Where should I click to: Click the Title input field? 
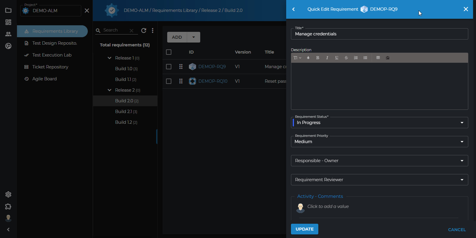pos(379,34)
